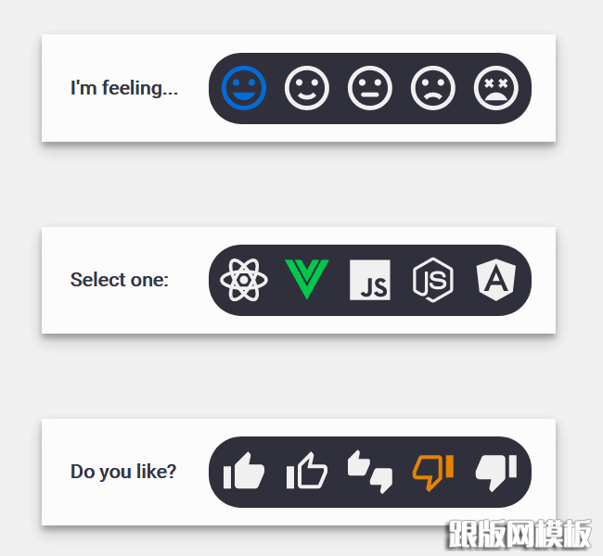Screen dimensions: 603x556
Task: Click the dark pill bar of like icons
Action: pyautogui.click(x=370, y=472)
